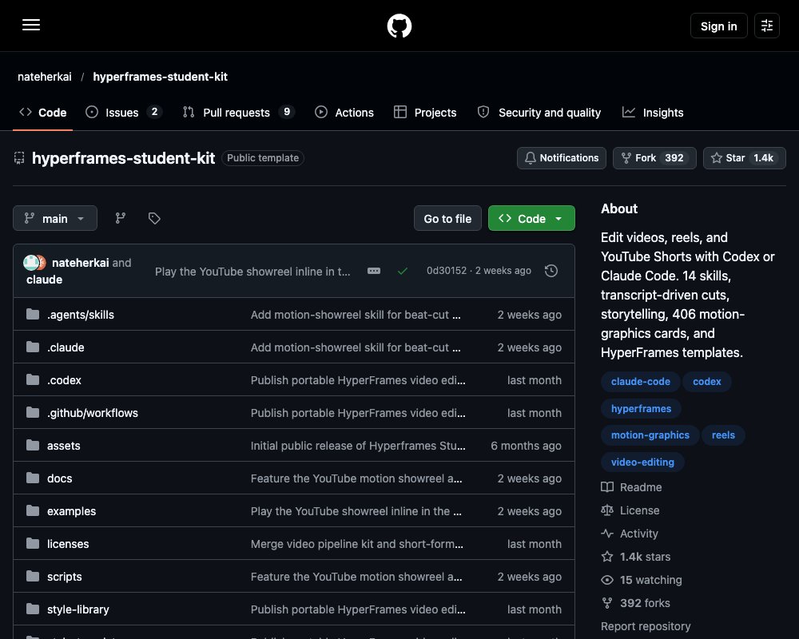Select the motion-graphics topic tag
Viewport: 799px width, 639px height.
click(x=650, y=435)
